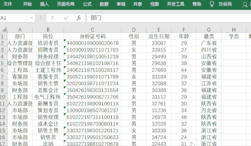This screenshot has height=146, width=251.
Task: Click the 告诉我 search box
Action: (225, 4)
